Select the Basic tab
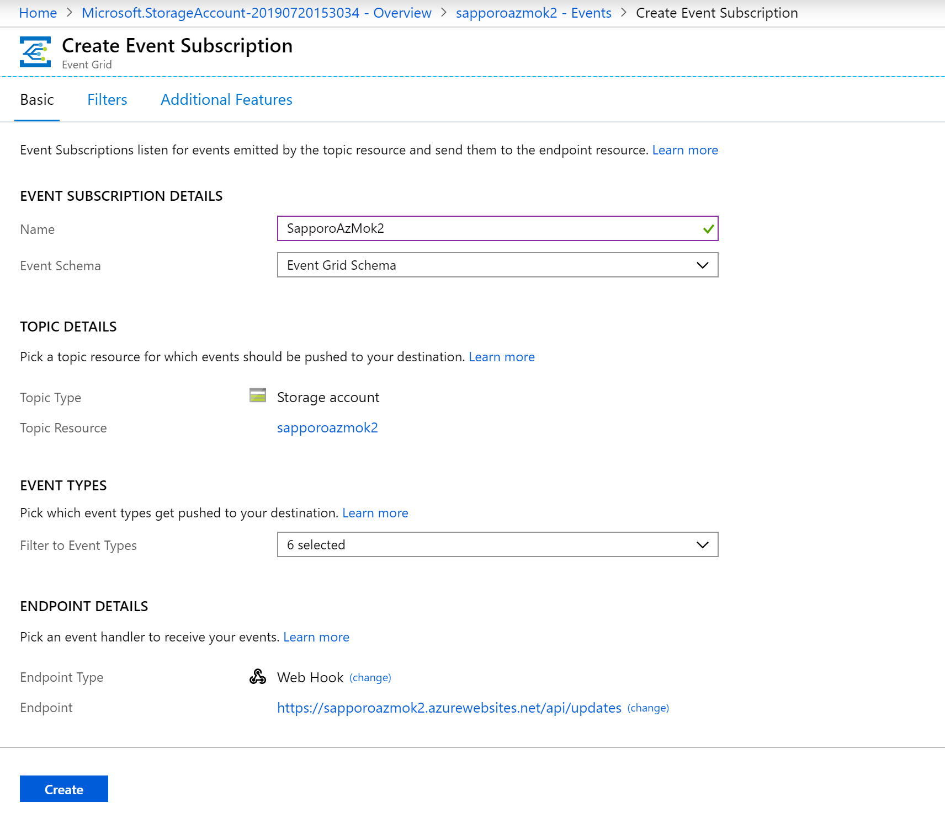The height and width of the screenshot is (813, 945). [x=36, y=100]
